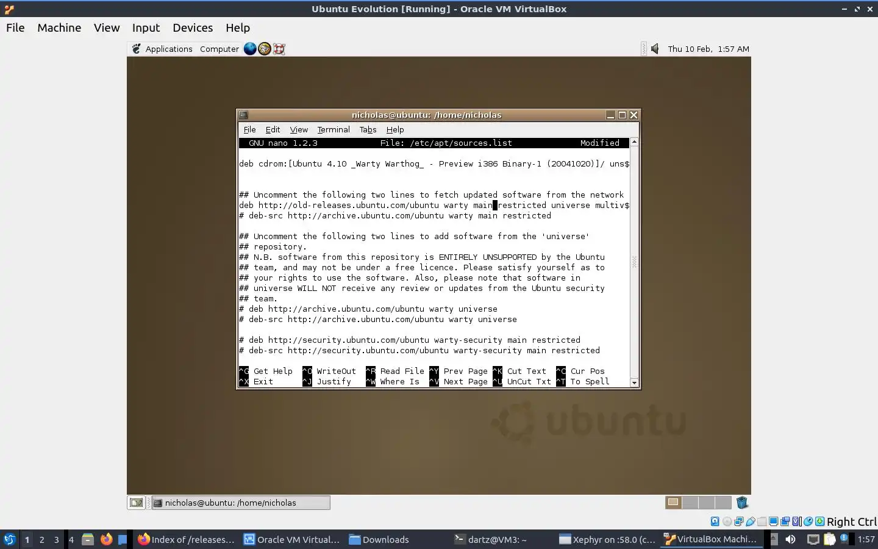Open the terminal File menu
The width and height of the screenshot is (878, 549).
click(249, 129)
